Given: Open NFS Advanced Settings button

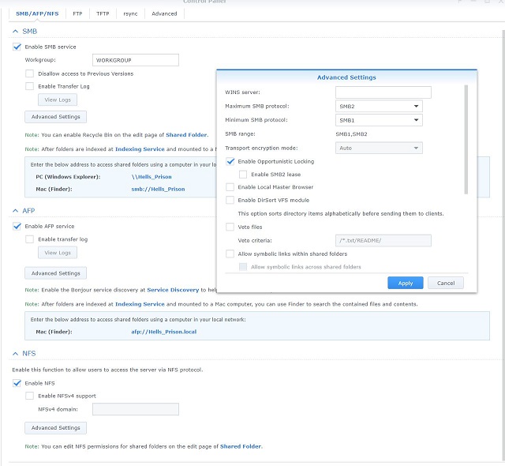Looking at the screenshot, I should [x=55, y=428].
